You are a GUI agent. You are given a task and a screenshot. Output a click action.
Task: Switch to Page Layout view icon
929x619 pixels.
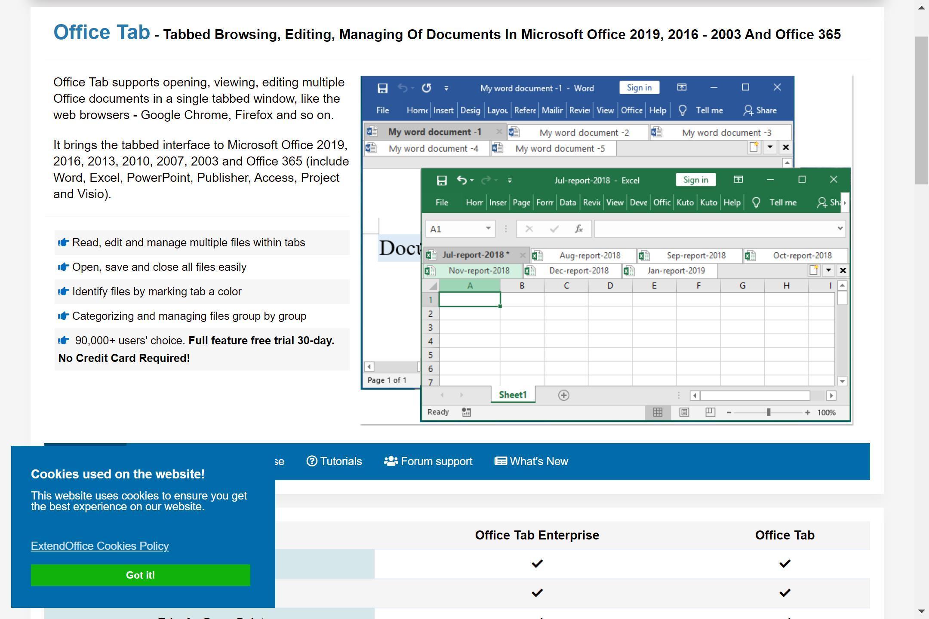click(x=684, y=412)
